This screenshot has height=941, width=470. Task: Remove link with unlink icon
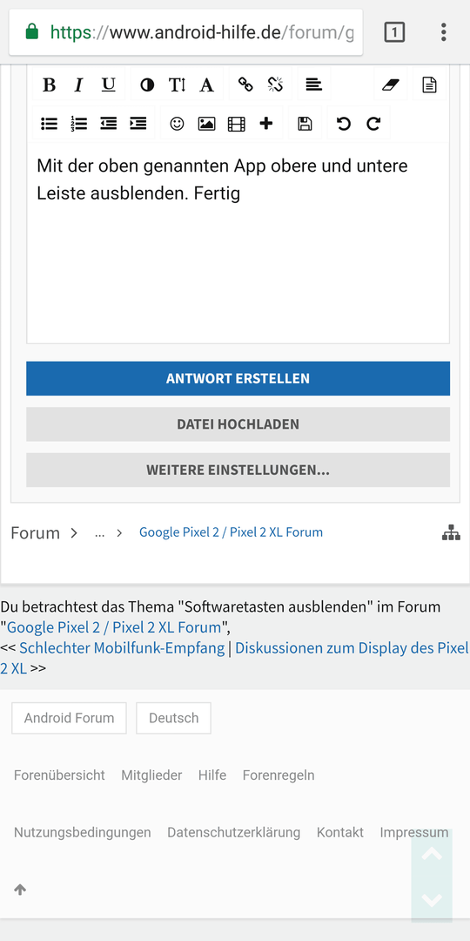tap(274, 85)
